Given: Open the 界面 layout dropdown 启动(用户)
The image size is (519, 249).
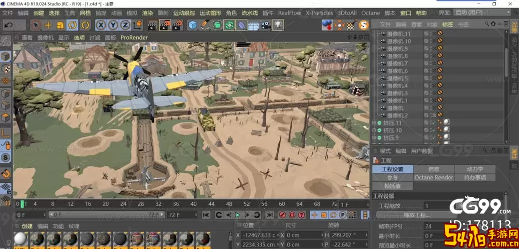Looking at the screenshot, I should pos(482,12).
